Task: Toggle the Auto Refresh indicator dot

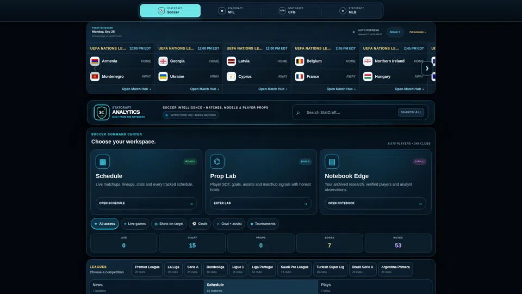Action: (353, 32)
